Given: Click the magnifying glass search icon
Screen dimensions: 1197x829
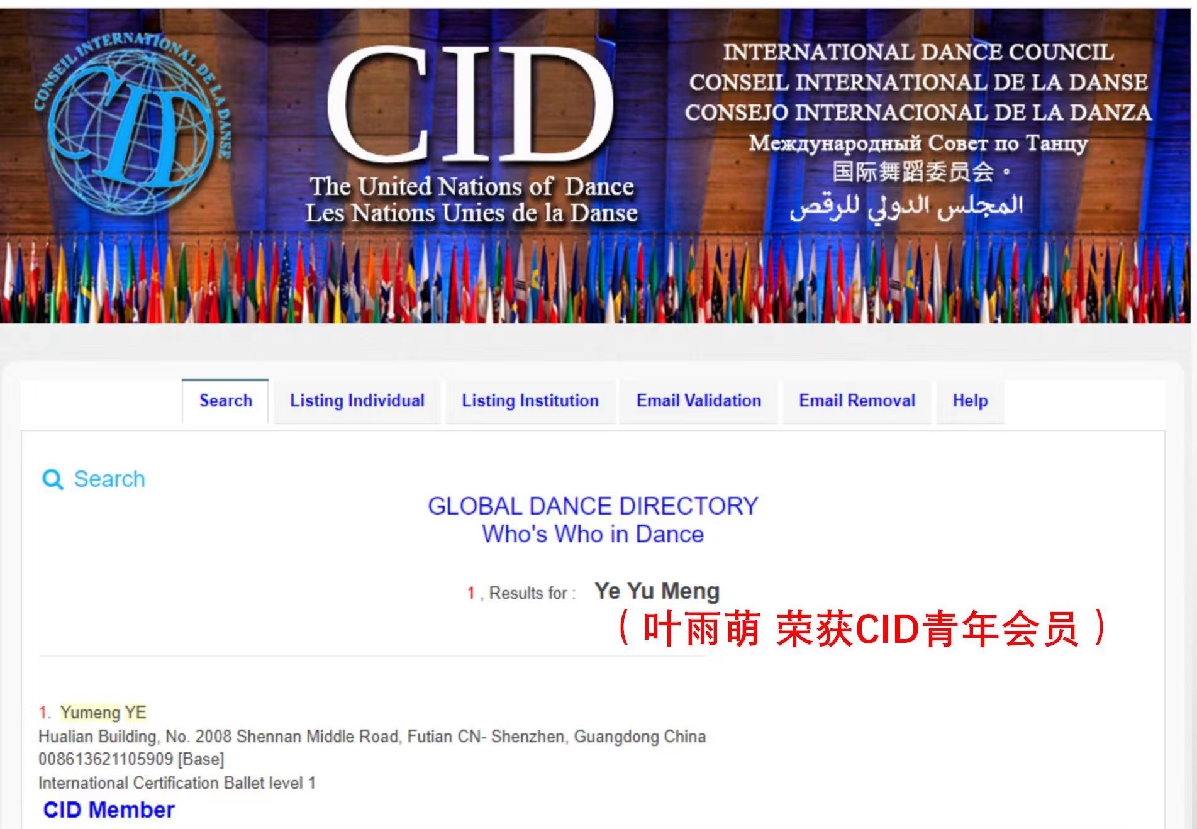Looking at the screenshot, I should [52, 479].
